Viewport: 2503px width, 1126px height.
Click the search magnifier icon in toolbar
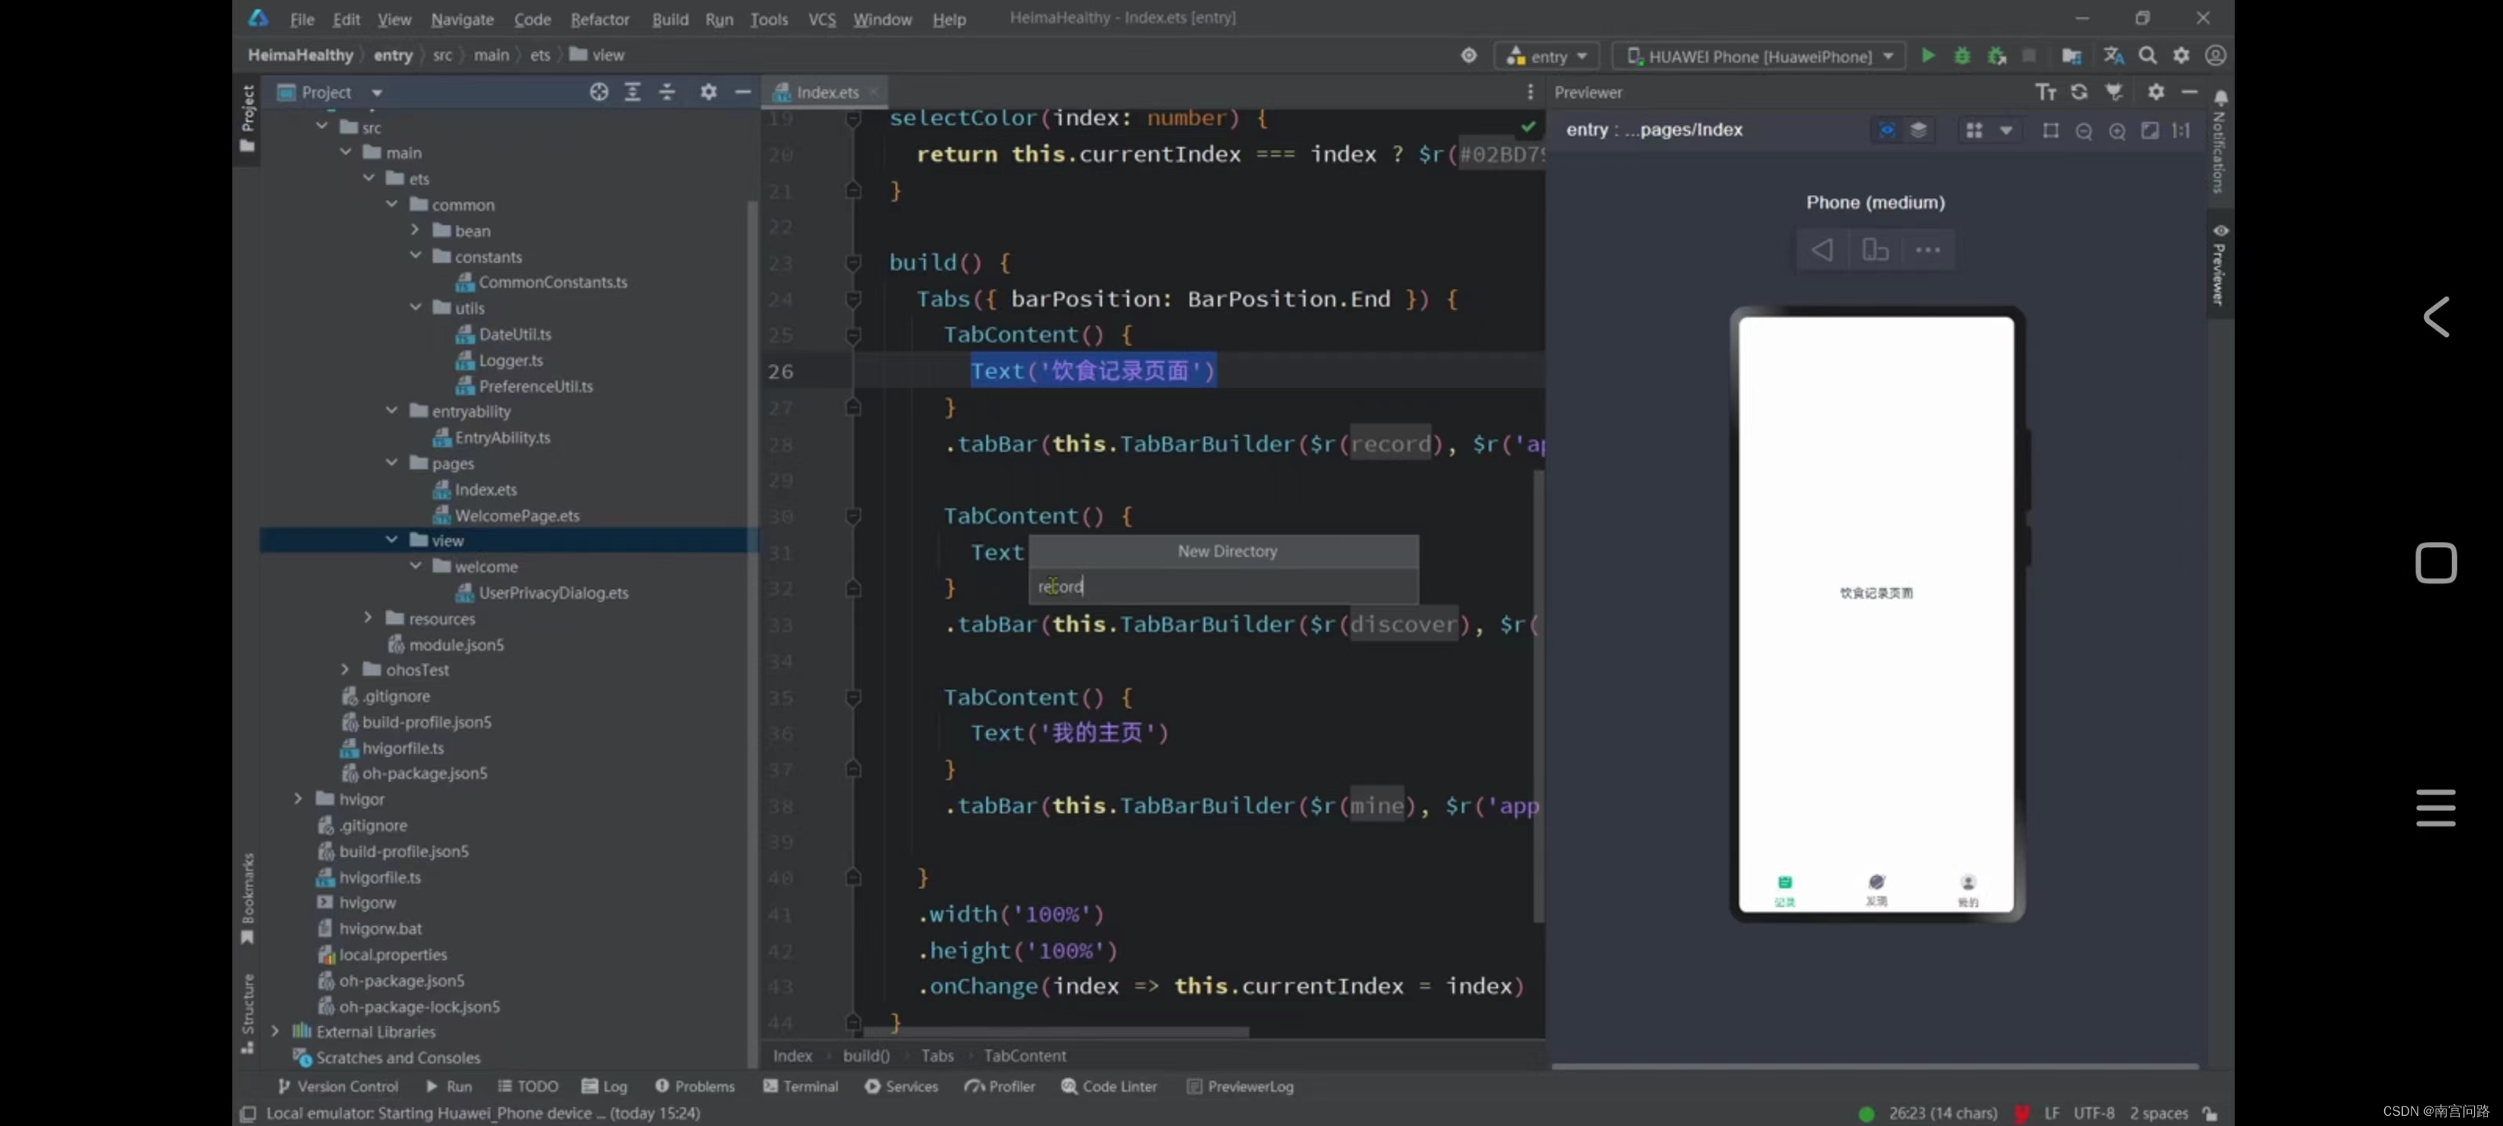(2147, 56)
